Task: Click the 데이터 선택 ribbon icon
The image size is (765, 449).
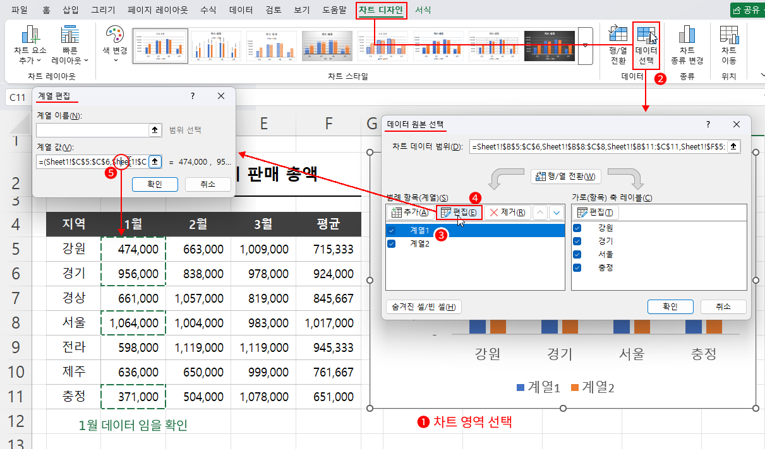Action: pos(646,45)
